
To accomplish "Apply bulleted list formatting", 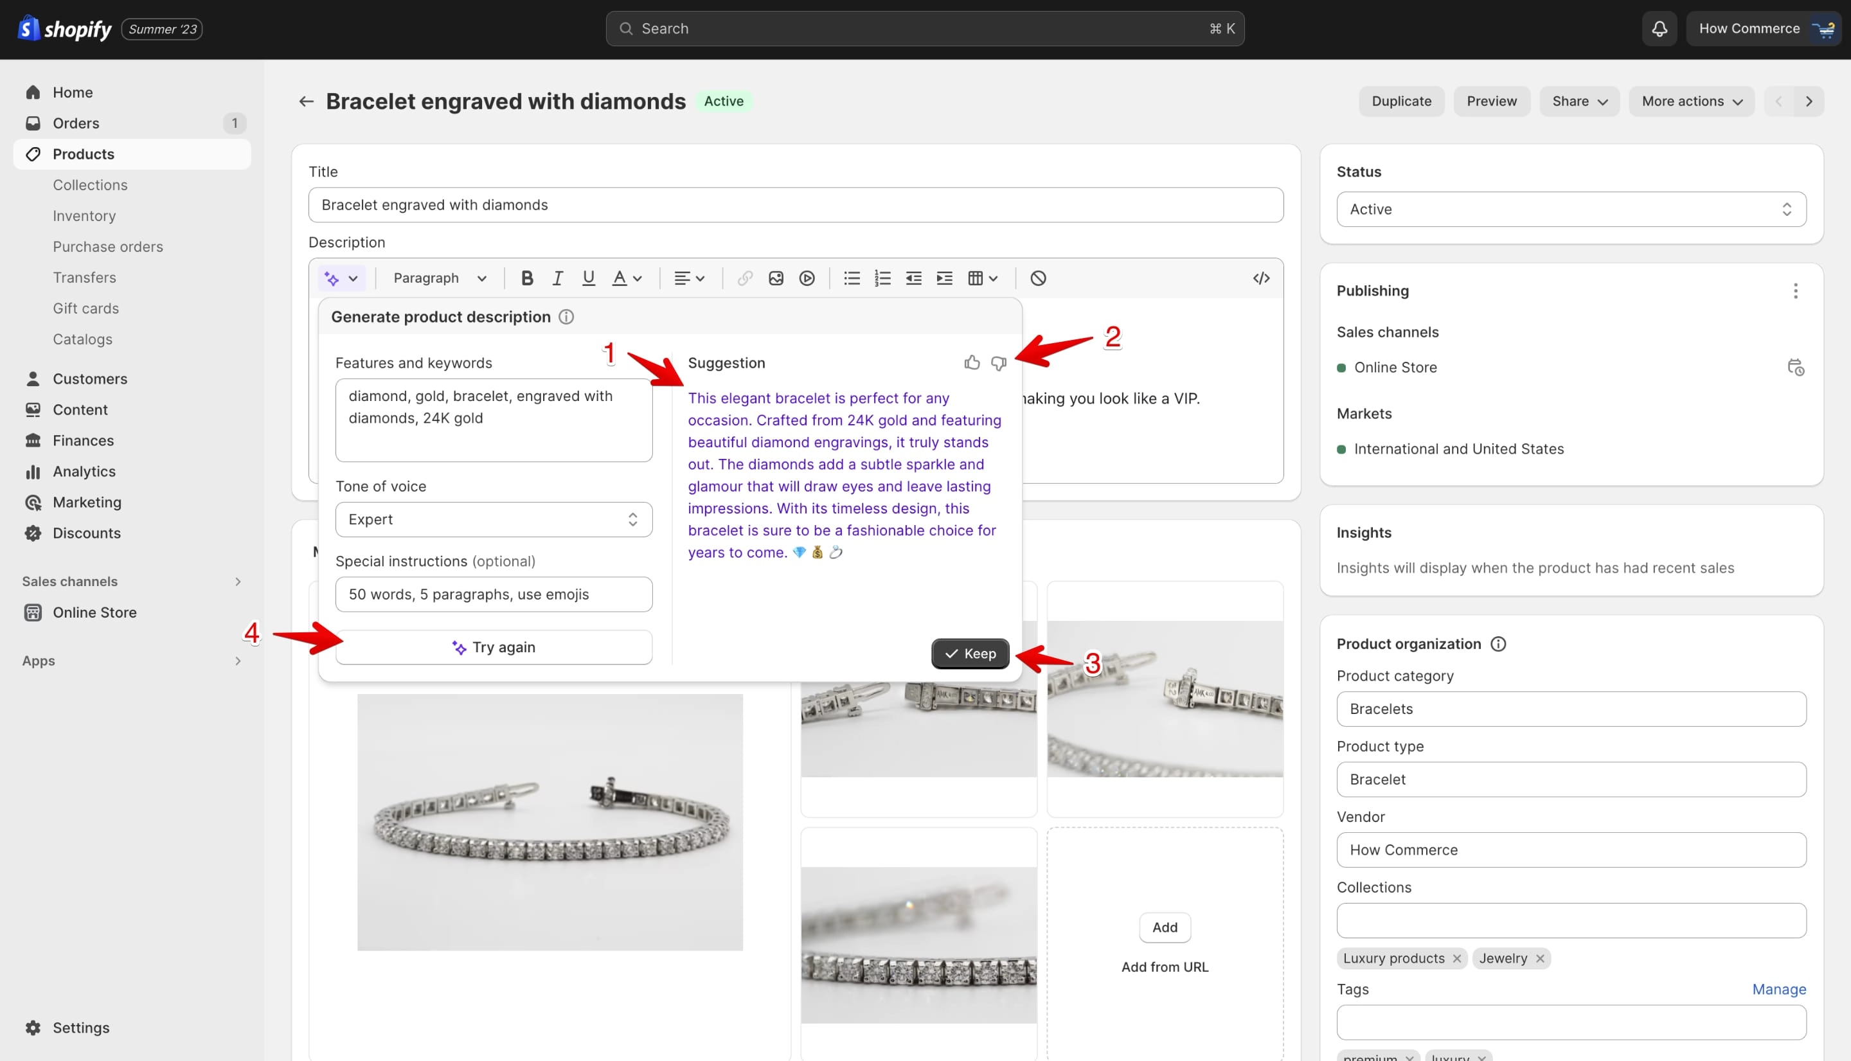I will click(x=851, y=278).
